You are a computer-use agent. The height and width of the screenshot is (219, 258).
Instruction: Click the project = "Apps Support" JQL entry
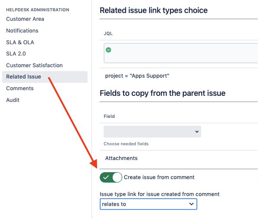(137, 76)
